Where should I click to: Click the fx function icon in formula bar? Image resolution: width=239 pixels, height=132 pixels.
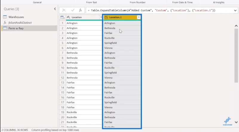coord(80,10)
